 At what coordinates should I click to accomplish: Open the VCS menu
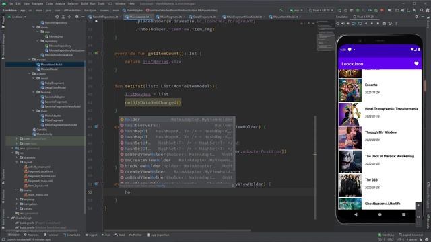tap(110, 4)
